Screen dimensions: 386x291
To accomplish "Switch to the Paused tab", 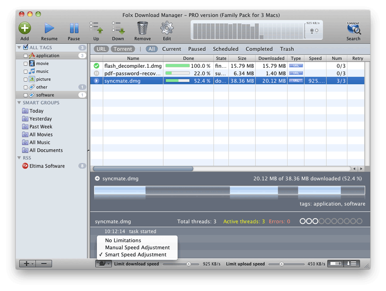I will pyautogui.click(x=197, y=49).
